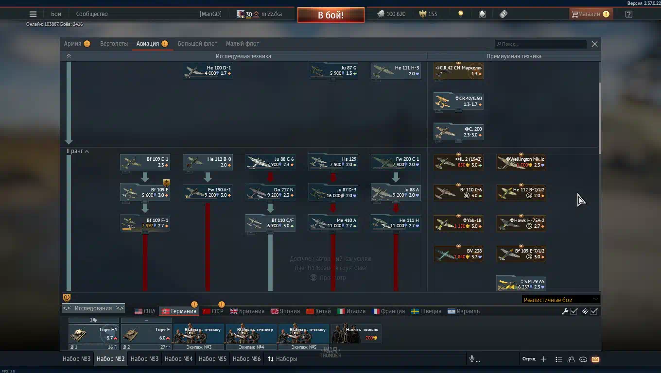
Task: Open the diamond icon in top bar
Action: click(482, 14)
